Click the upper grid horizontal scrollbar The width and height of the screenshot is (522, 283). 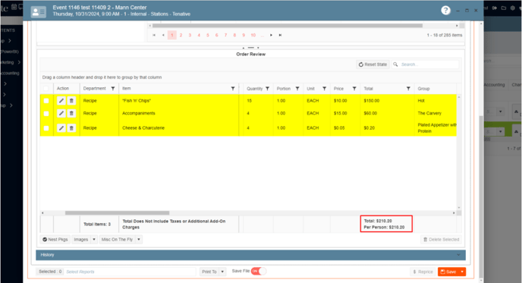click(x=288, y=26)
